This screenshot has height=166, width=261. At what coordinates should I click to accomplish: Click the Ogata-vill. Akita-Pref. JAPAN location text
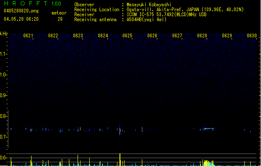[185, 10]
